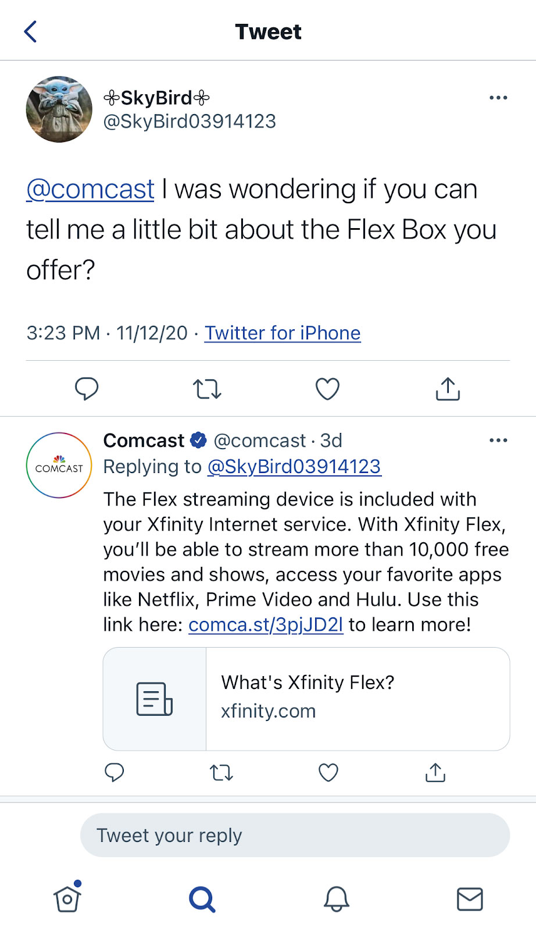Share the Comcast reply tweet

click(x=435, y=772)
